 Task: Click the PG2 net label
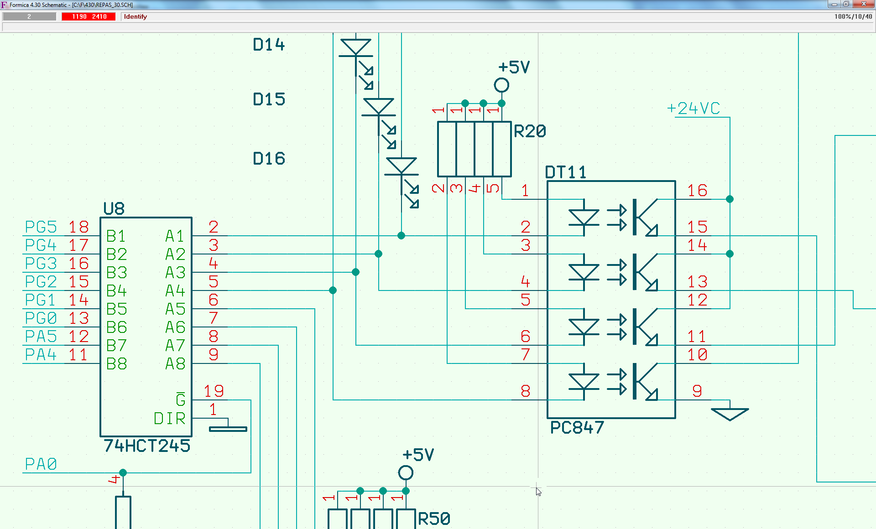[x=41, y=282]
